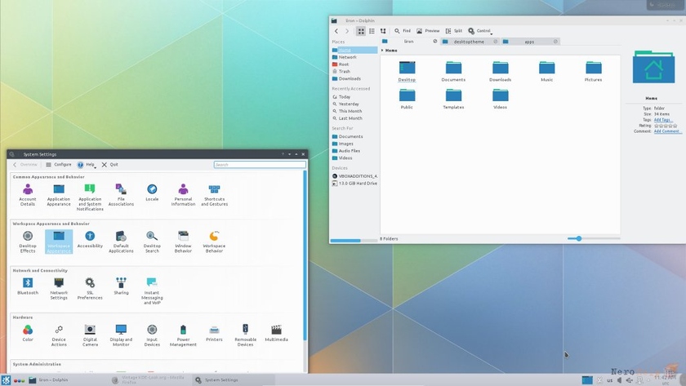The height and width of the screenshot is (386, 686).
Task: Switch to the apps tab
Action: [529, 41]
